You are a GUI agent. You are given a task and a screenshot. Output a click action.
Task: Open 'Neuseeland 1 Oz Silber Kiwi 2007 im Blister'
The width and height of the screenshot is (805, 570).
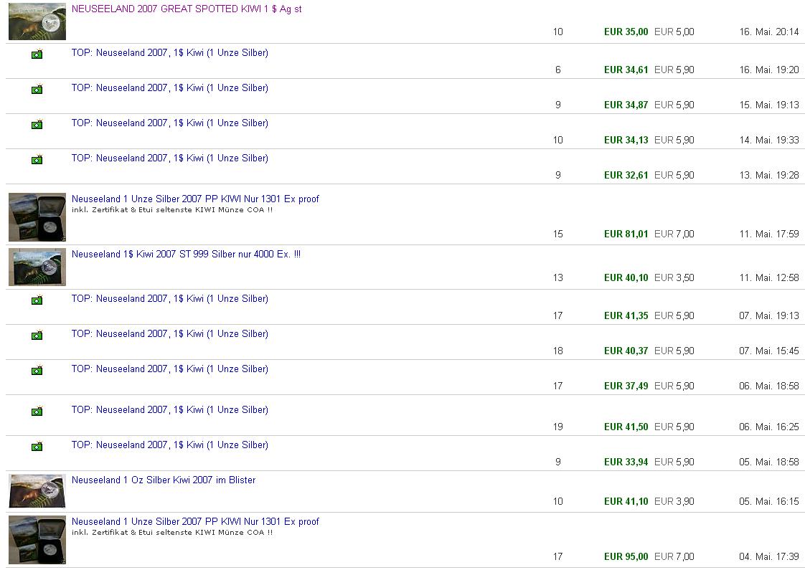(x=164, y=480)
